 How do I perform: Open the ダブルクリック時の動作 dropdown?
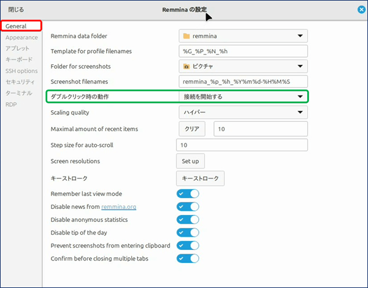click(243, 97)
